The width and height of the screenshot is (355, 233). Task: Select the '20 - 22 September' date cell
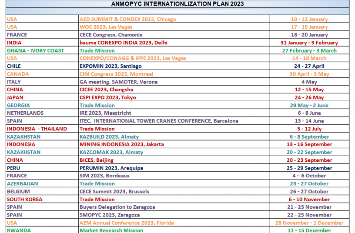[309, 152]
